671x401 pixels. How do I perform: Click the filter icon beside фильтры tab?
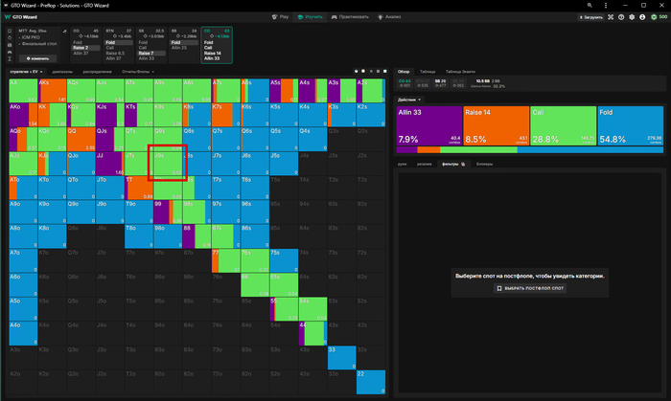[463, 164]
